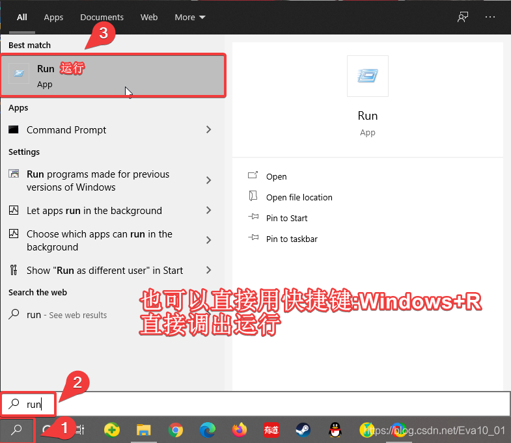Click Pin to Start action
The height and width of the screenshot is (443, 511).
coord(286,218)
